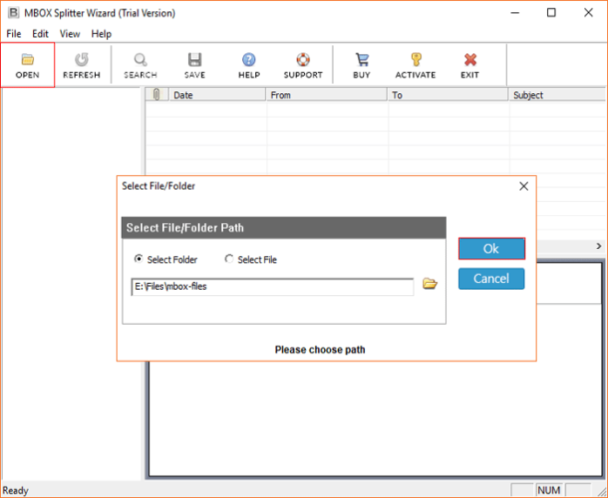This screenshot has width=608, height=498.
Task: Open the Help menu
Action: point(101,34)
